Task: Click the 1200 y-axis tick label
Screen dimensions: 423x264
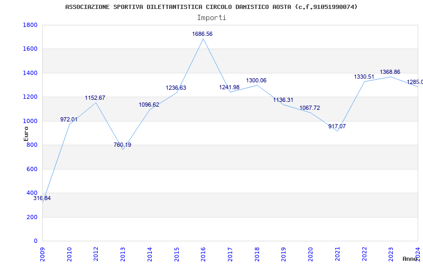Action: (x=30, y=97)
